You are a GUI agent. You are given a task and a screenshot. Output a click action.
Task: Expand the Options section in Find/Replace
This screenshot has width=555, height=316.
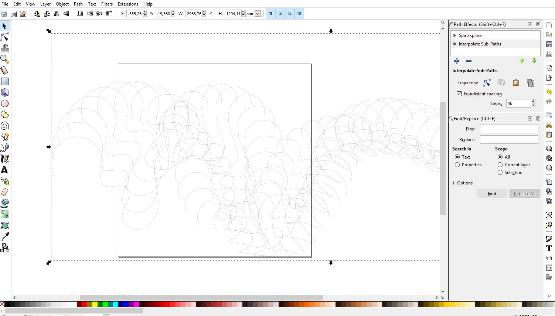[454, 183]
